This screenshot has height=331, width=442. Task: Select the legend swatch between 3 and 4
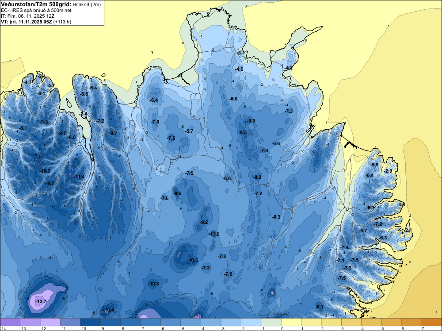click(x=351, y=322)
